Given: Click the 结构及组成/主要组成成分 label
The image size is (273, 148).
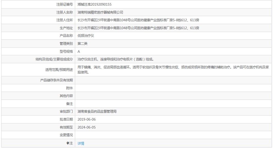Looking at the screenshot, I should click(54, 59).
